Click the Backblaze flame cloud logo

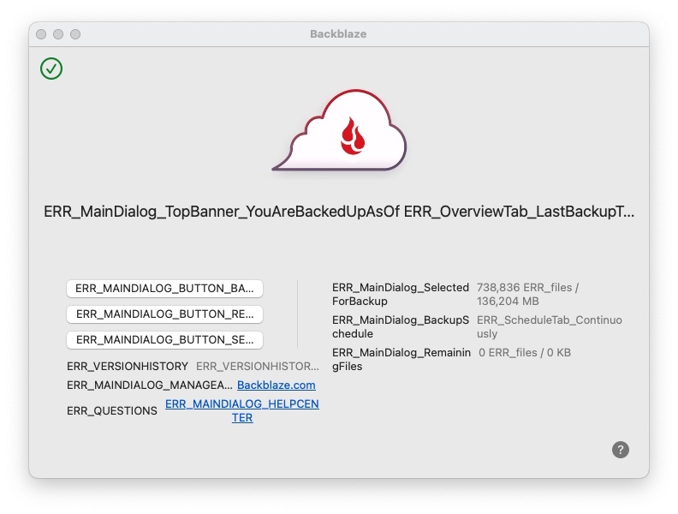coord(340,130)
